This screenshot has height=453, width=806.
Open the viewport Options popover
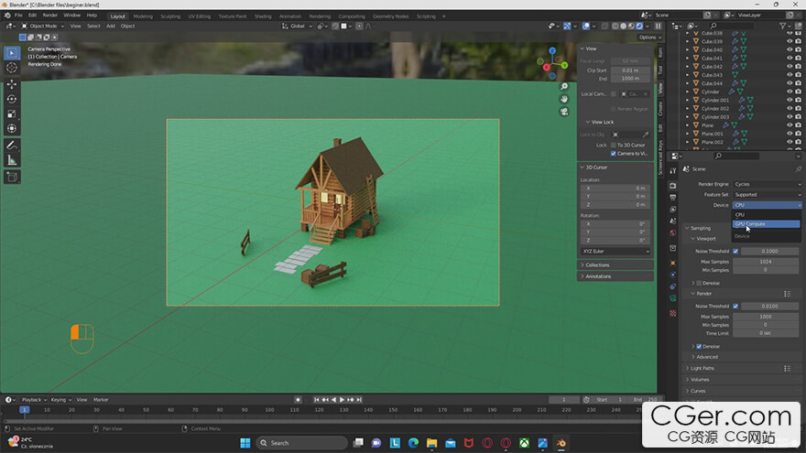[650, 38]
